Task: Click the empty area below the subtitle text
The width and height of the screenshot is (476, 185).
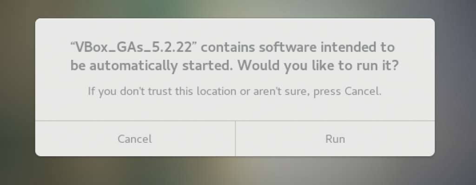Action: click(235, 108)
